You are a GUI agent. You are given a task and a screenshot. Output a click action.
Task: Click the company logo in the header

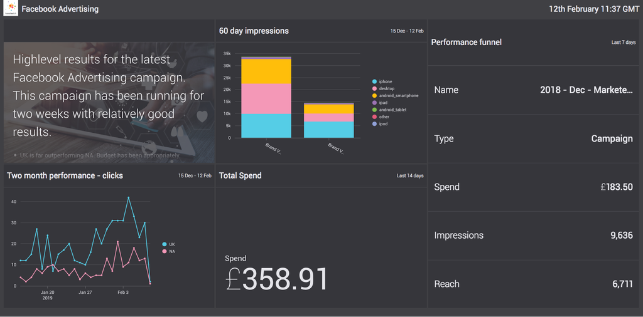point(11,9)
